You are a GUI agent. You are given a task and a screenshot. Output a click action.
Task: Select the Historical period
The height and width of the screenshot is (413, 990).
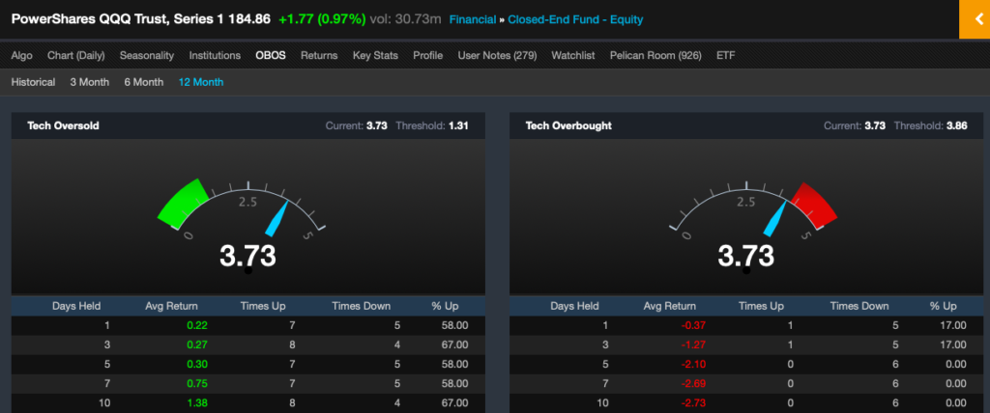coord(33,82)
